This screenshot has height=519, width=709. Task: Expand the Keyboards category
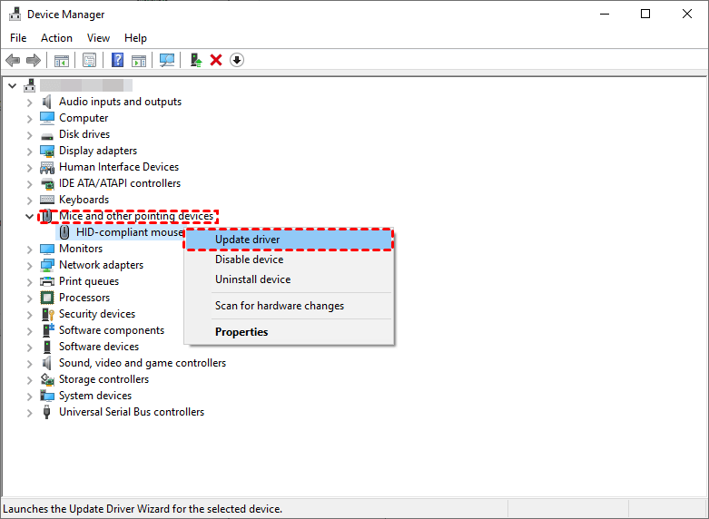coord(30,201)
